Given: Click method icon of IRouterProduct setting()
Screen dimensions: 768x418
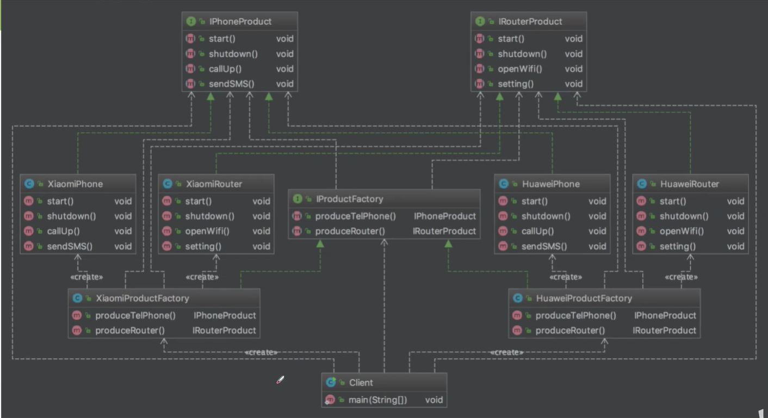Looking at the screenshot, I should pos(479,84).
